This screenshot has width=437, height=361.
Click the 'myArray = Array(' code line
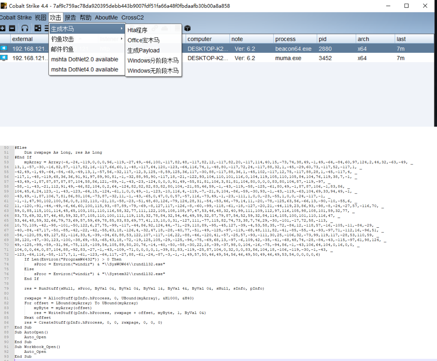[x=218, y=162]
